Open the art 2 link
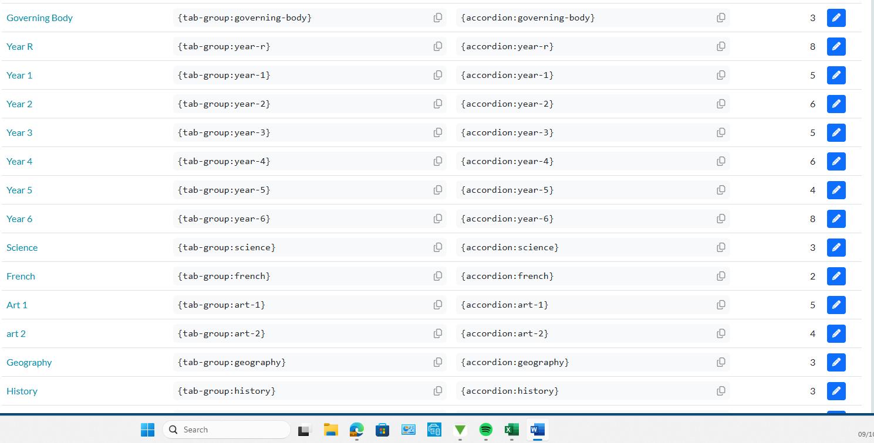The height and width of the screenshot is (443, 874). pos(16,333)
